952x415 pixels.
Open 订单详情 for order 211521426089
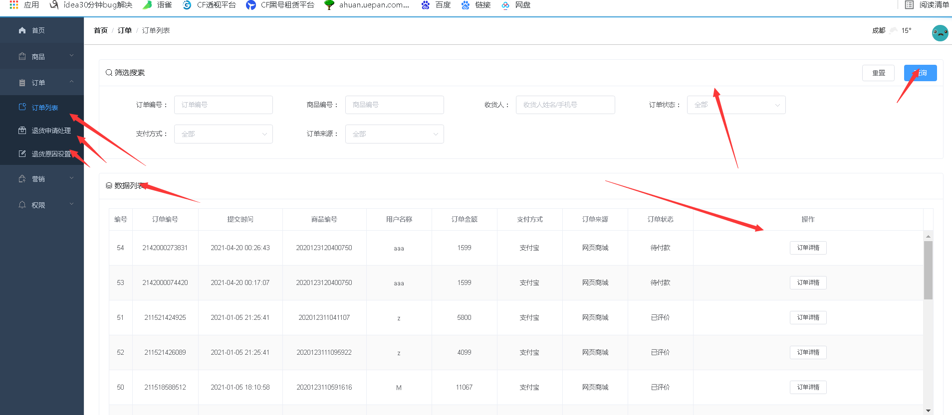point(808,352)
